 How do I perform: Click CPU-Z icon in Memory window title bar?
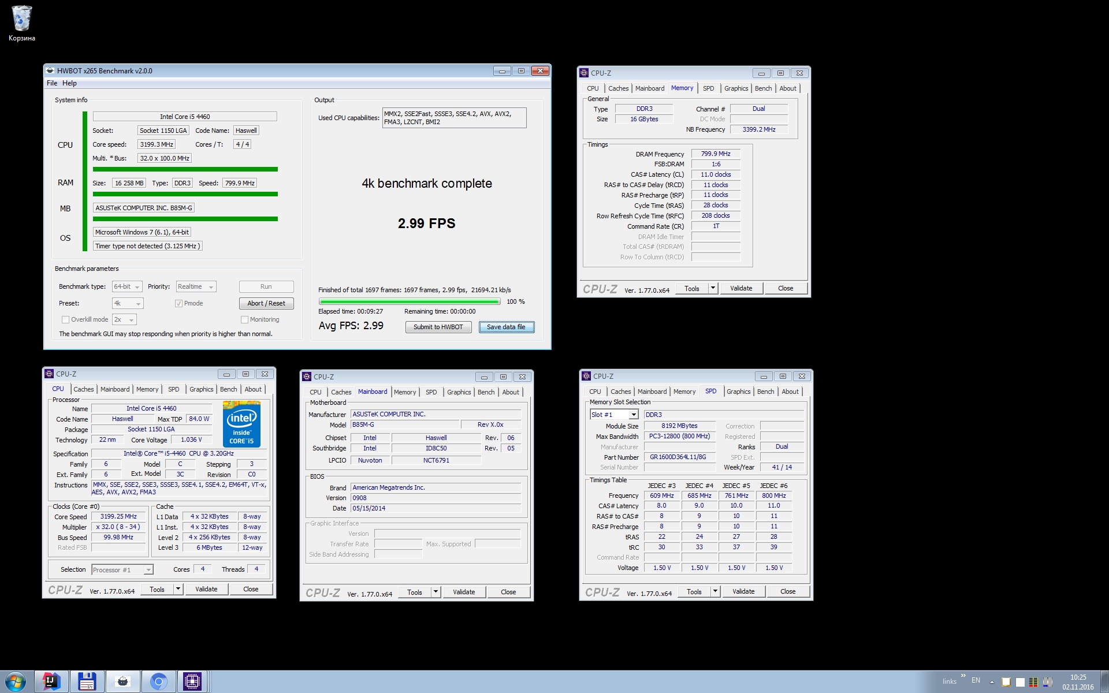click(x=584, y=73)
